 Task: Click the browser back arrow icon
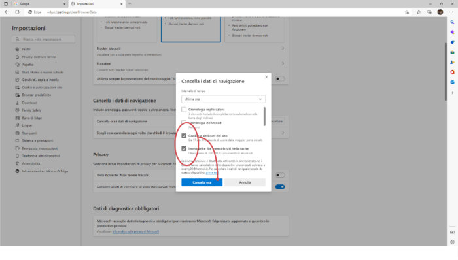7,12
